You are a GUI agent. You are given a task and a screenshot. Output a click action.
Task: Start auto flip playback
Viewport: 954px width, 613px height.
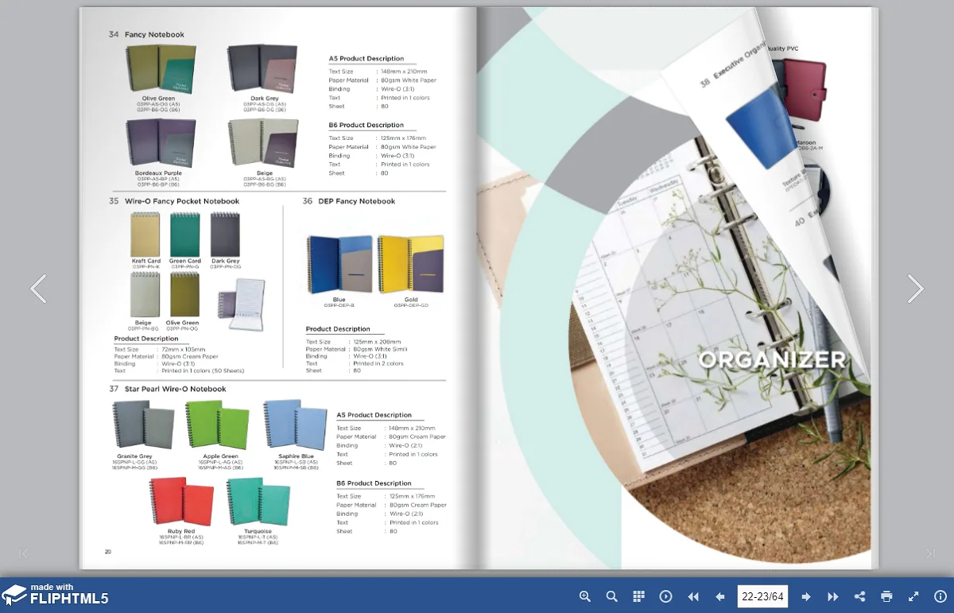(666, 596)
